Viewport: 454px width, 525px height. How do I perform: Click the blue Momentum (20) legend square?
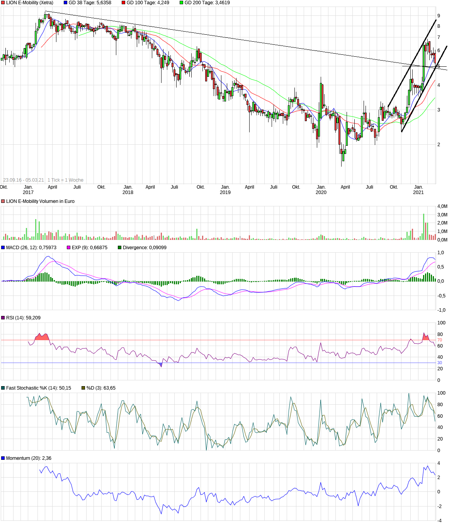[x=3, y=458]
